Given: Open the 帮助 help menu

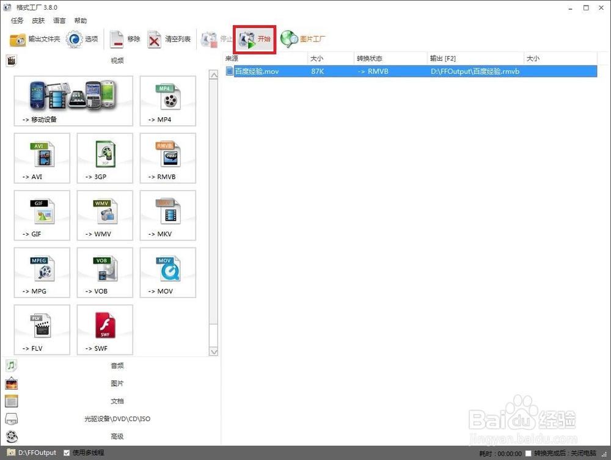Looking at the screenshot, I should click(80, 21).
